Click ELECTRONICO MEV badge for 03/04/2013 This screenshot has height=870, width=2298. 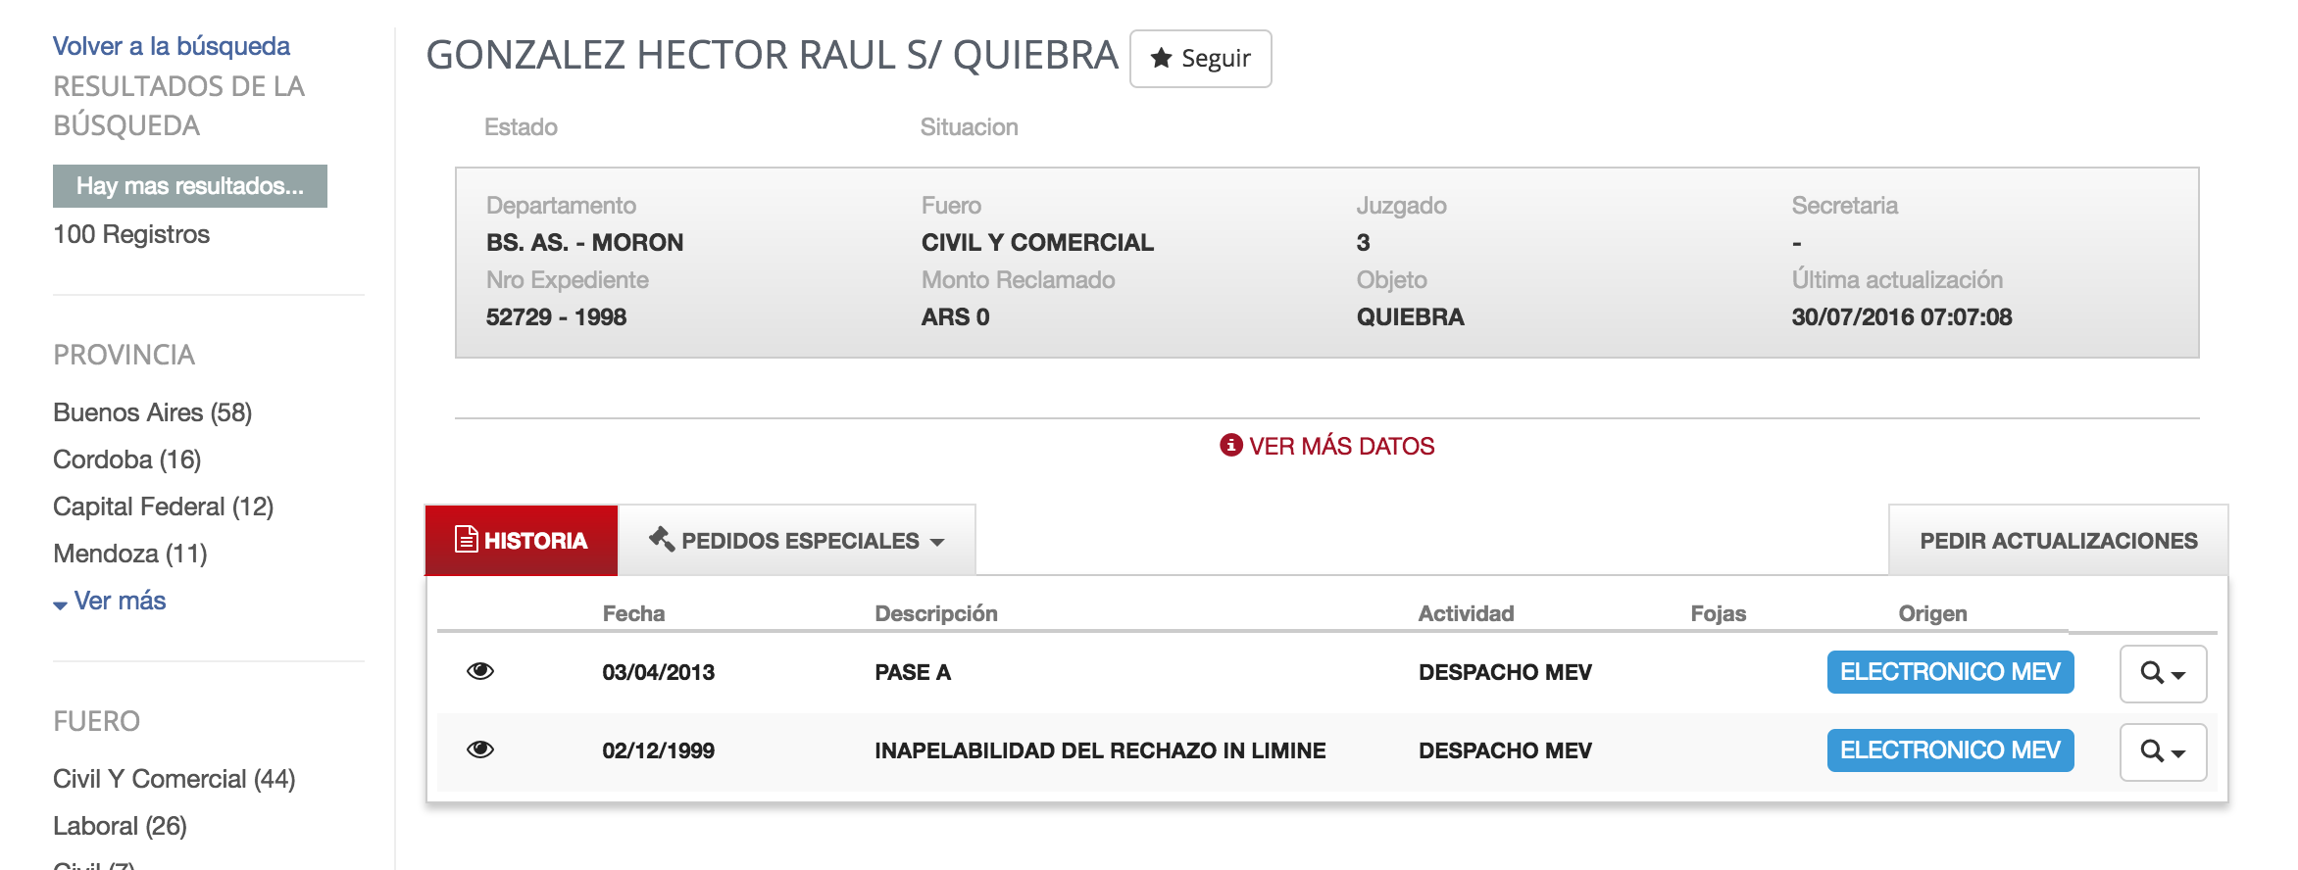pyautogui.click(x=1950, y=672)
